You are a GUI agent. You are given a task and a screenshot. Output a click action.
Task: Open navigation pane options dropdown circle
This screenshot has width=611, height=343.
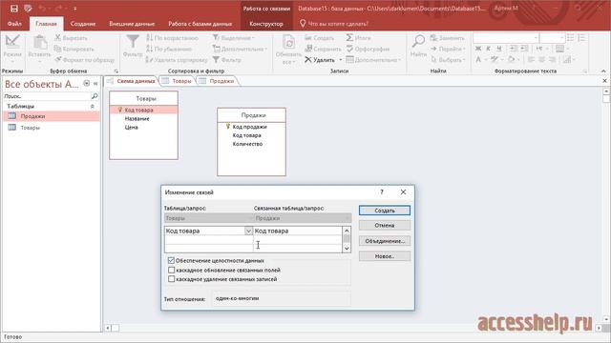click(87, 84)
